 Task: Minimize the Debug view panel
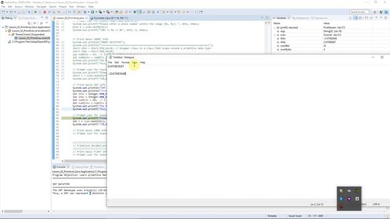[42, 18]
